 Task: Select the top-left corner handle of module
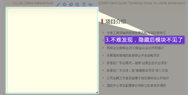(x=7, y=9)
